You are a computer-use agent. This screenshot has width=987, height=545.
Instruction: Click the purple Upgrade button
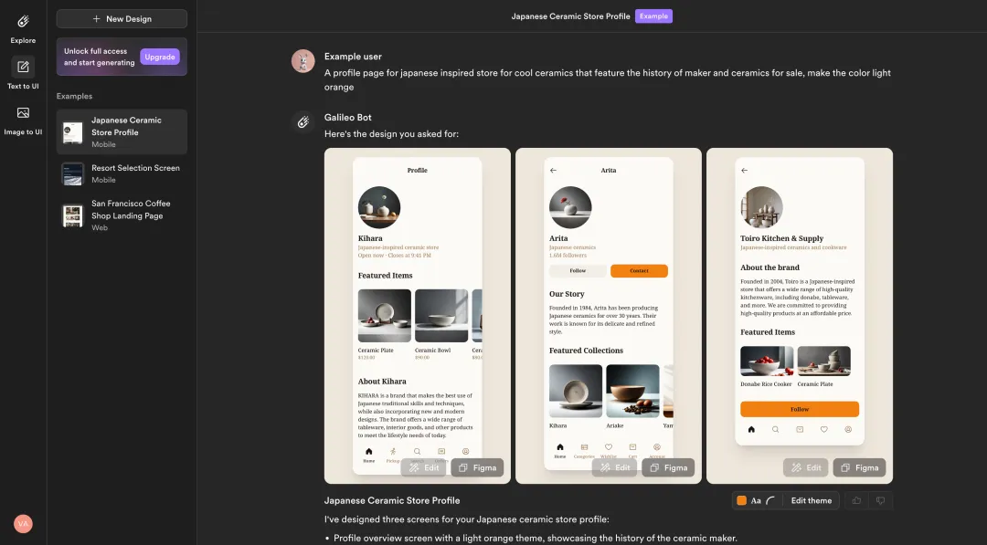pyautogui.click(x=160, y=57)
